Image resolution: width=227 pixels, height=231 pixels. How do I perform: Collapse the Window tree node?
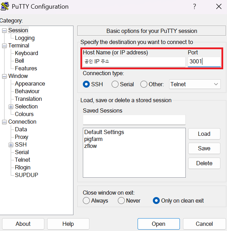click(4, 76)
